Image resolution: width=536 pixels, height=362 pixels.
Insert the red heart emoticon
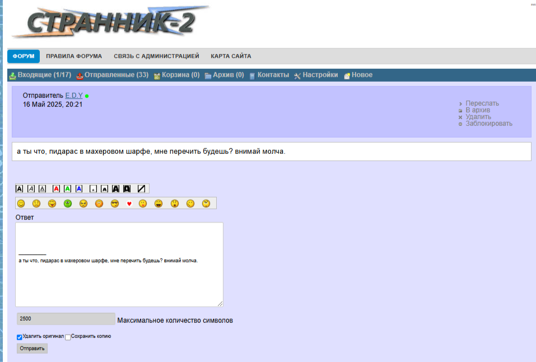point(129,204)
